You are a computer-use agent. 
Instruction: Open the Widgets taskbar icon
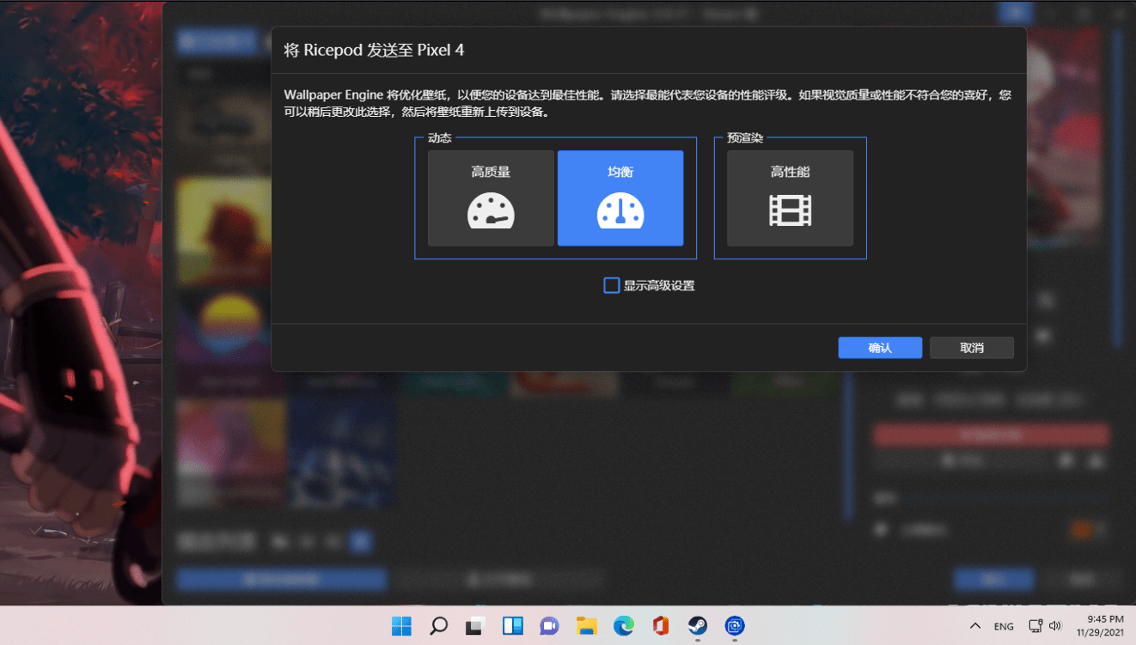513,626
